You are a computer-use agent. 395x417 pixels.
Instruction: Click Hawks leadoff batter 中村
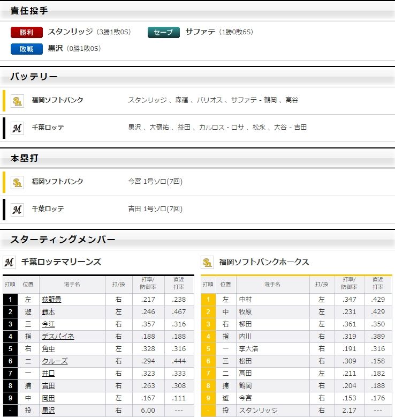pos(245,300)
